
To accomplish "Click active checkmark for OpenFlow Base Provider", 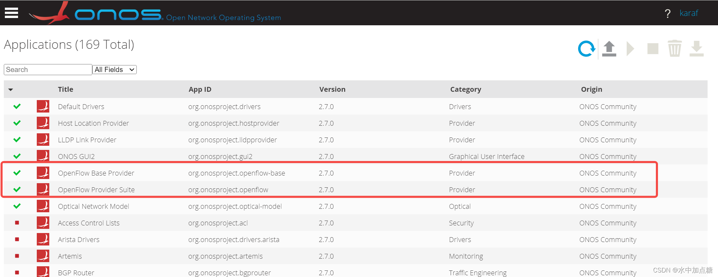I will point(17,173).
